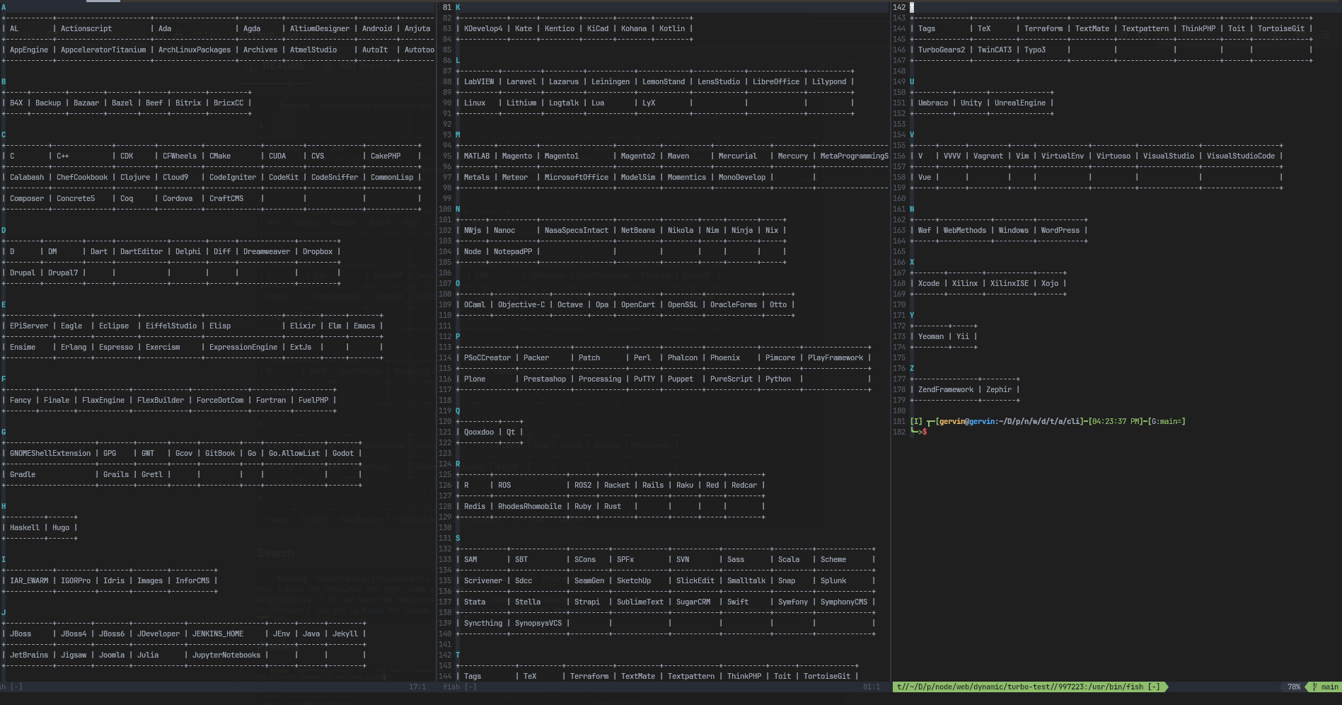The image size is (1342, 705).
Task: Click the 'fish [-]' label in middle pane status
Action: click(460, 687)
